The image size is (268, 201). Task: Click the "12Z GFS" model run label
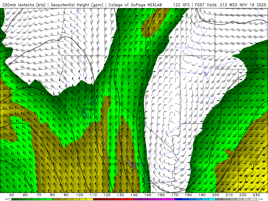[181, 5]
